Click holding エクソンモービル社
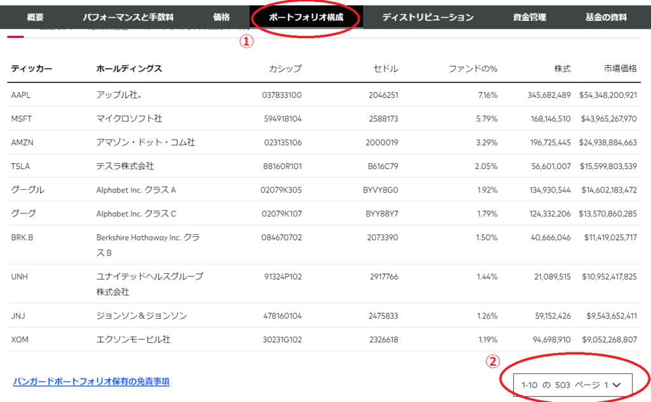This screenshot has height=402, width=651. pos(134,339)
